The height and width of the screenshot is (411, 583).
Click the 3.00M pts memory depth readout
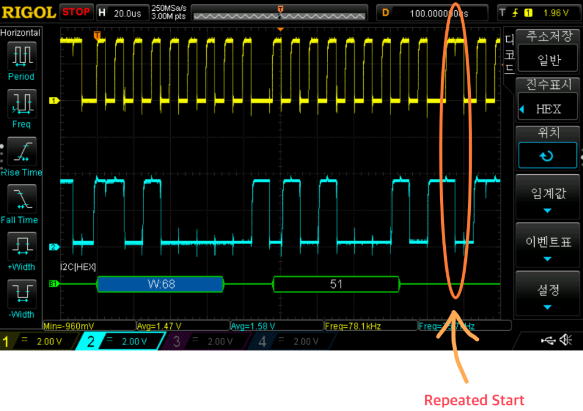pyautogui.click(x=169, y=17)
